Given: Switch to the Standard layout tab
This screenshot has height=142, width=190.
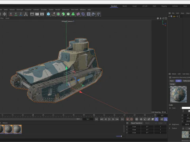Looking at the screenshot, I should [114, 6].
